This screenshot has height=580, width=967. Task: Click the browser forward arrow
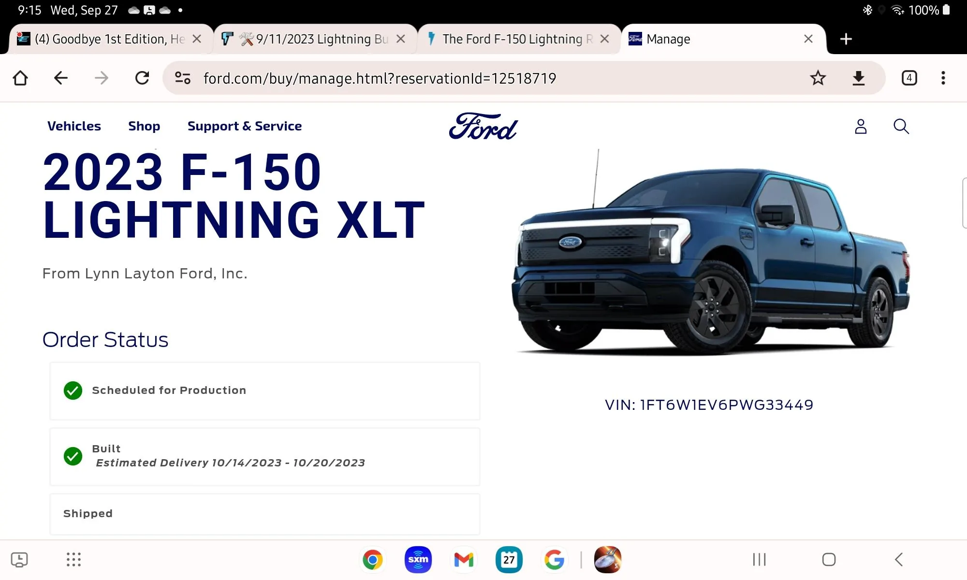pyautogui.click(x=102, y=78)
